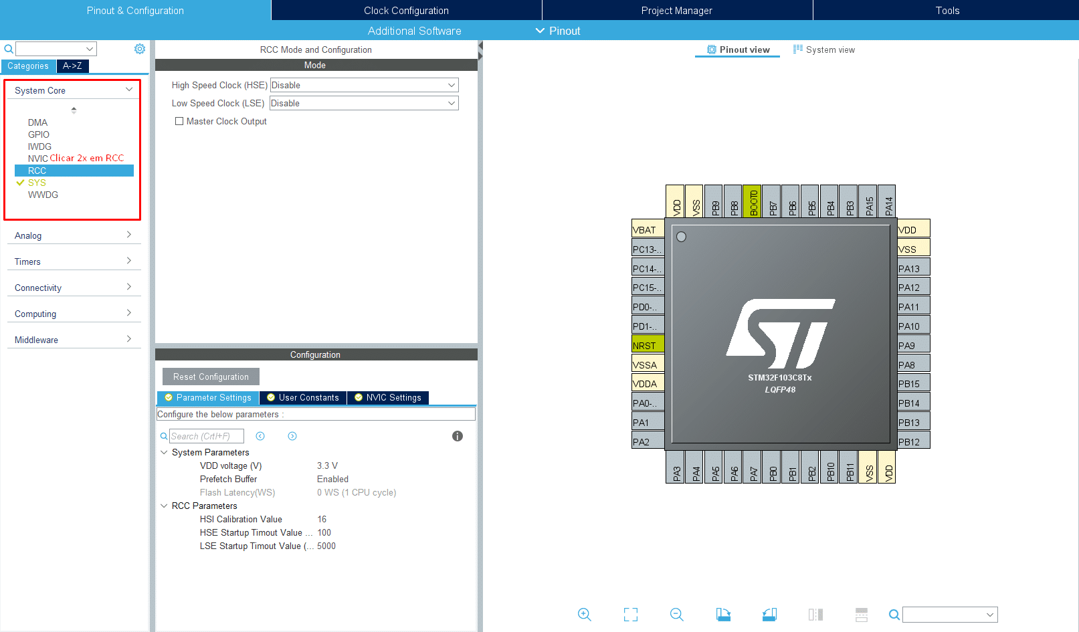The width and height of the screenshot is (1079, 632).
Task: Fit the chip pinout to the view
Action: click(x=631, y=615)
